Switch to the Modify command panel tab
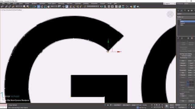The height and width of the screenshot is (109, 195). (182, 11)
